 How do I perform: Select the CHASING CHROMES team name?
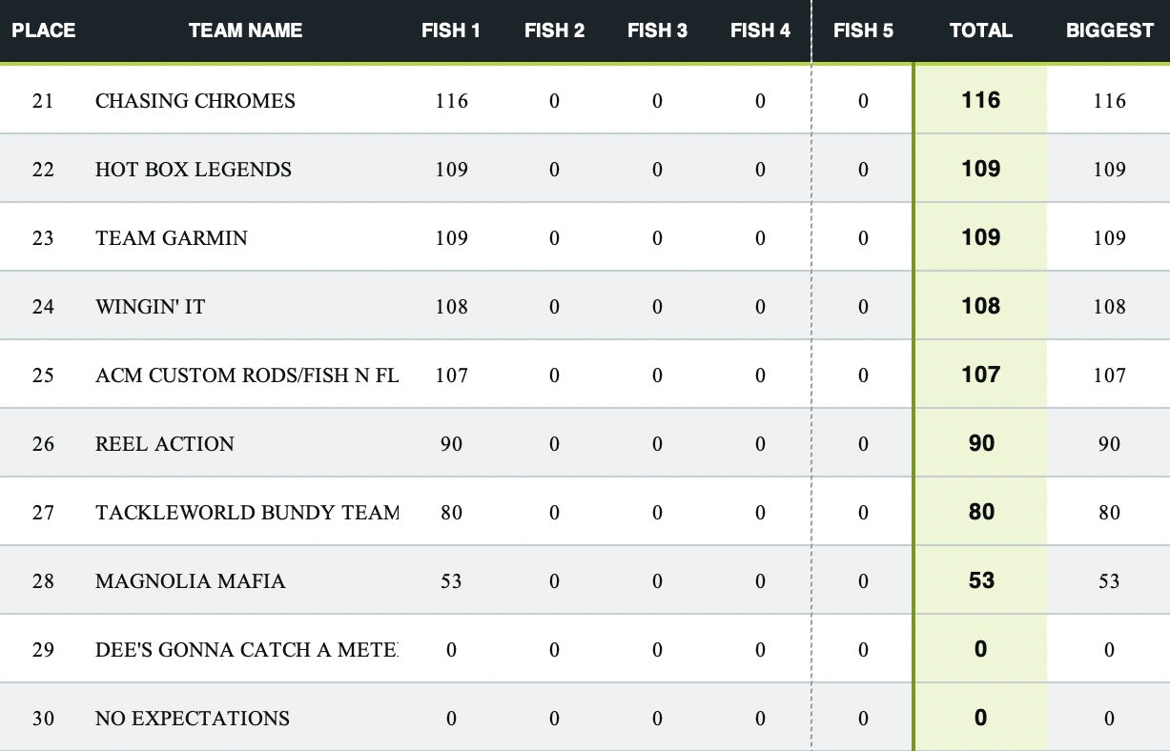195,101
